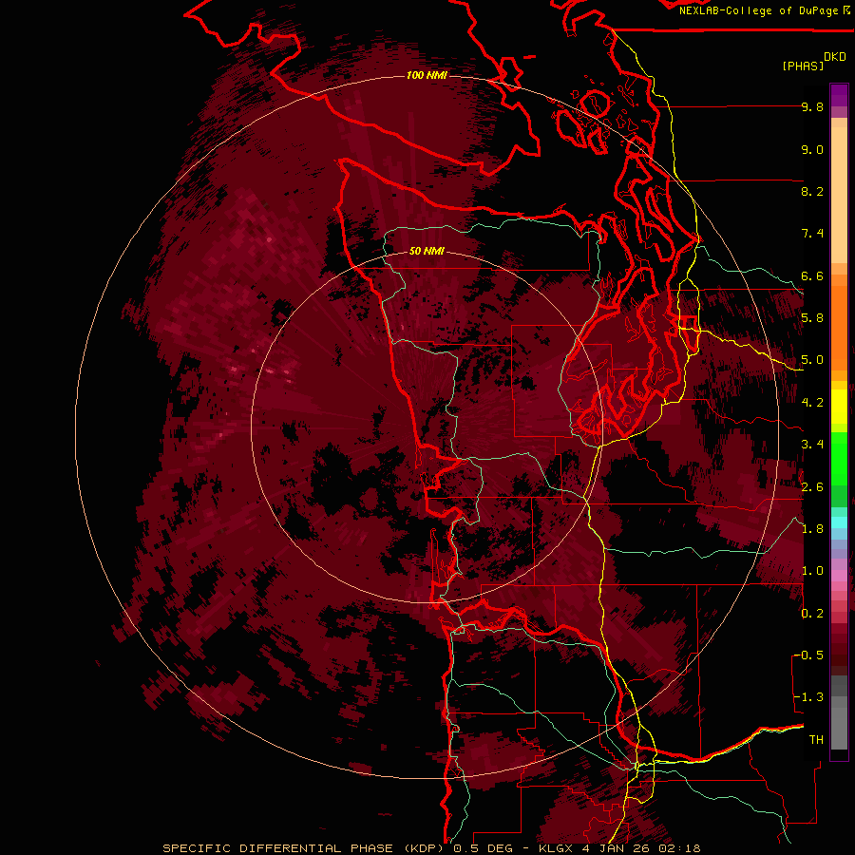The image size is (855, 855).
Task: Click the 5.0 value on the color scale
Action: (x=812, y=360)
